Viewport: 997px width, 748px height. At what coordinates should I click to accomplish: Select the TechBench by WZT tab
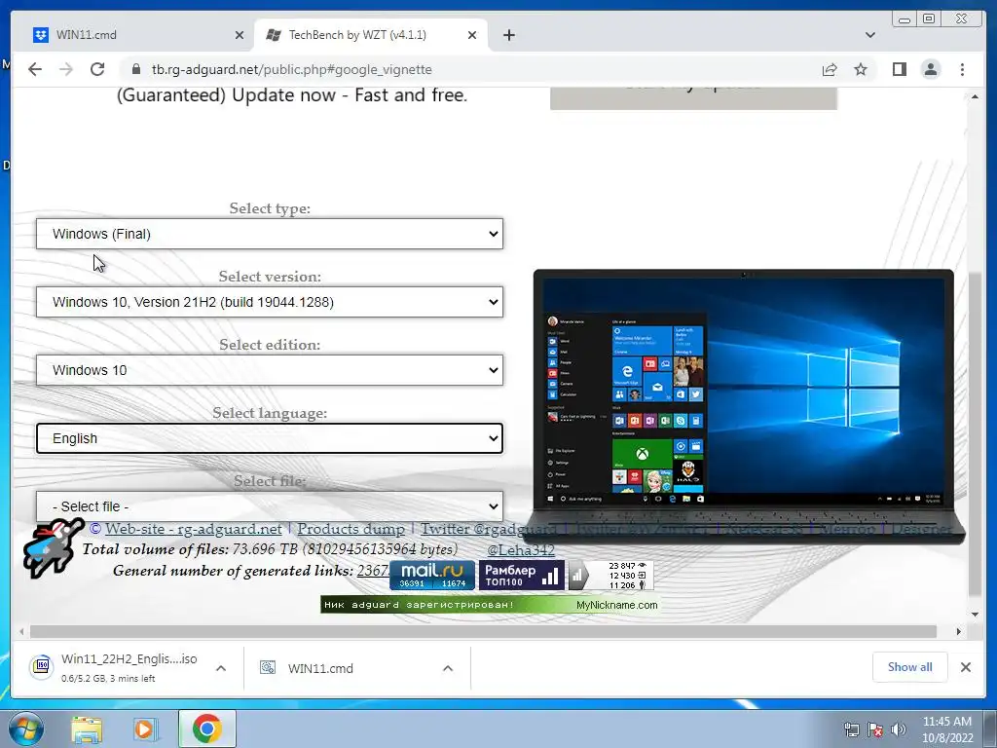pyautogui.click(x=371, y=35)
